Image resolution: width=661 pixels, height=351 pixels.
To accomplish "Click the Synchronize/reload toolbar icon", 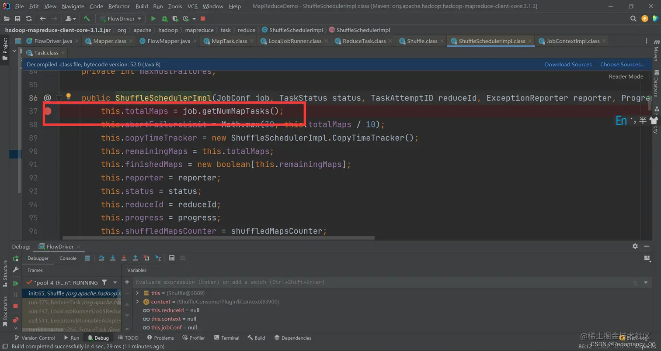I will coord(28,19).
